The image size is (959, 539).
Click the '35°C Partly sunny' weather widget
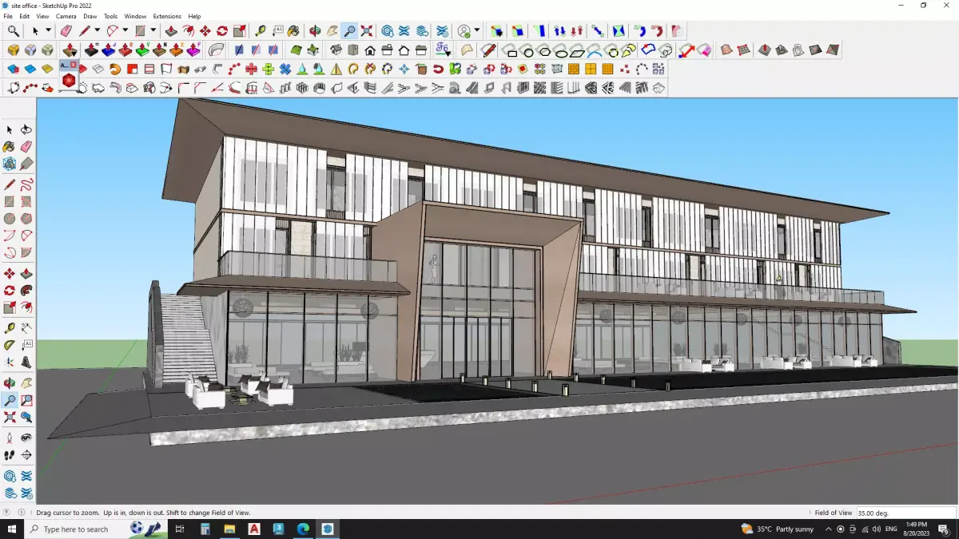[x=777, y=529]
